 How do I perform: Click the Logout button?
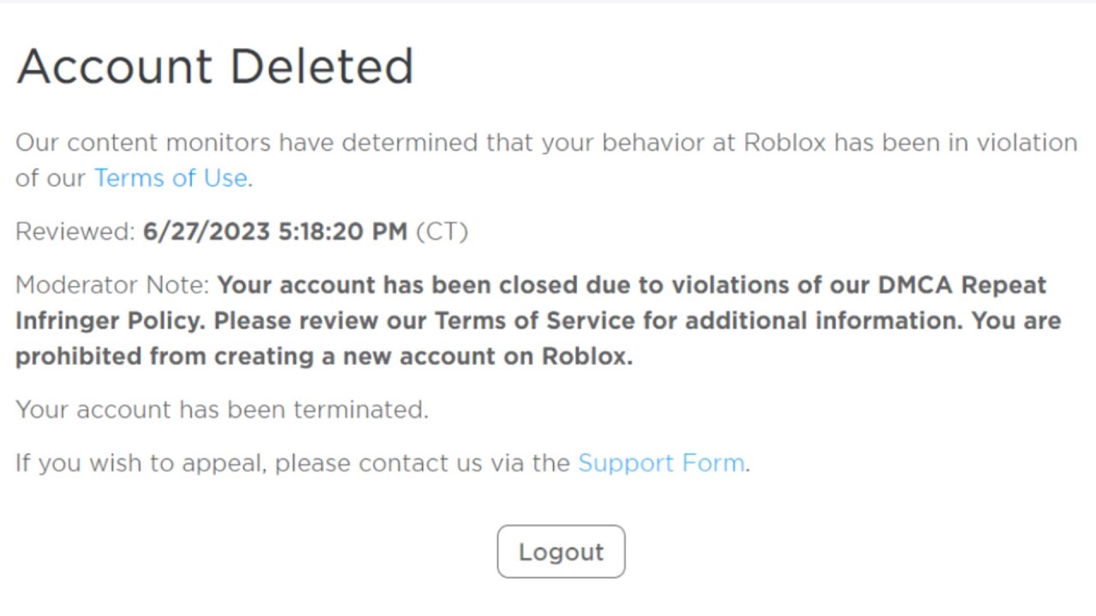click(561, 552)
